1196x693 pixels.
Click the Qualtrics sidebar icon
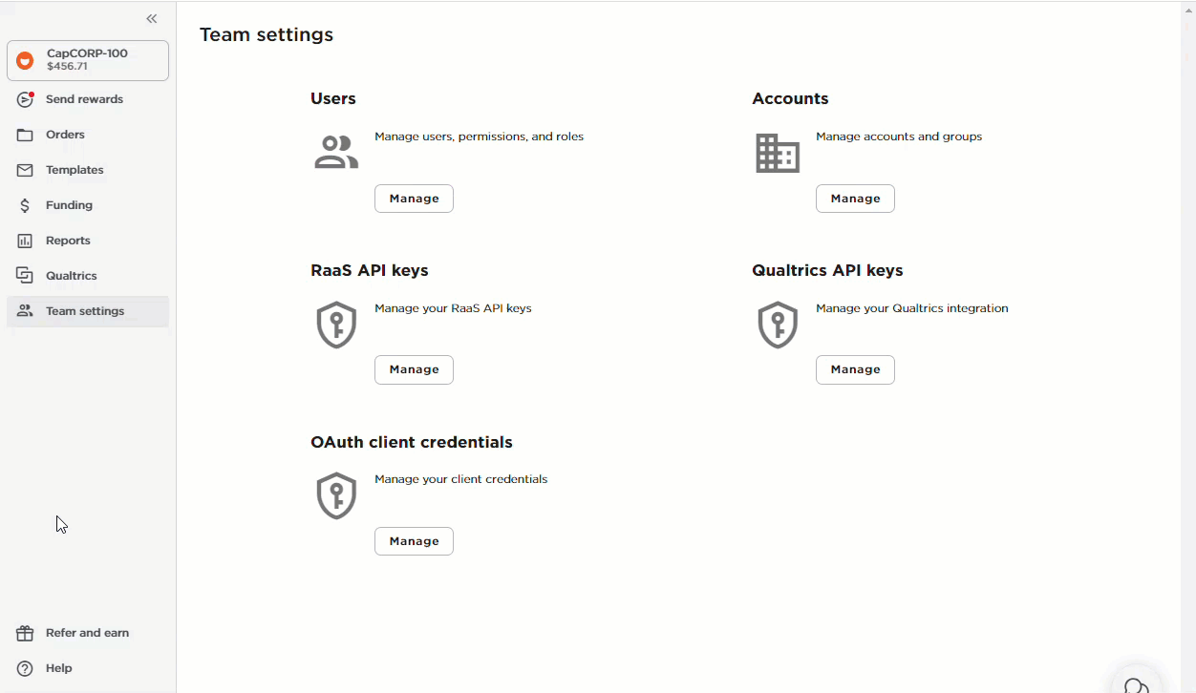[24, 275]
